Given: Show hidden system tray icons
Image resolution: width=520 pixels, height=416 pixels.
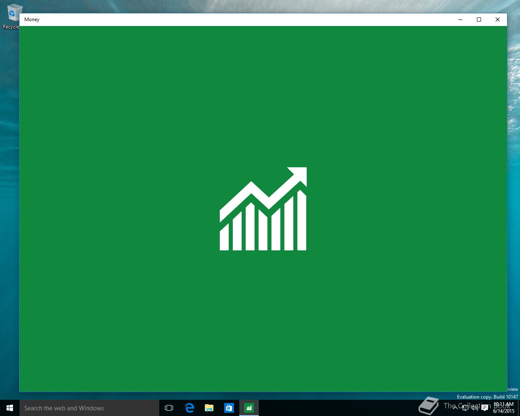Looking at the screenshot, I should (455, 408).
